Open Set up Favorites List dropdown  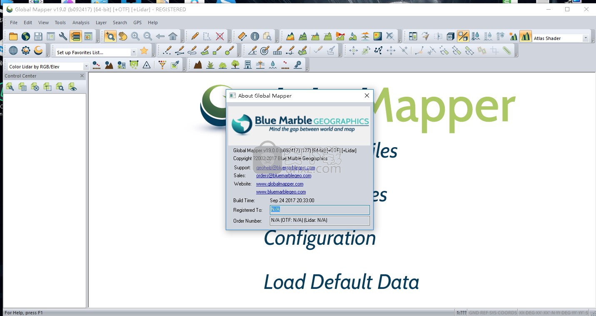coord(134,53)
